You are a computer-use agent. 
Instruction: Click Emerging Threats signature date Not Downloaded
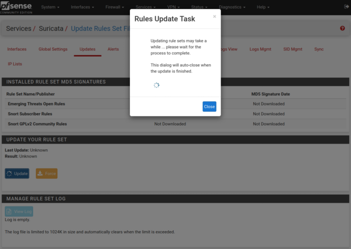(x=269, y=104)
